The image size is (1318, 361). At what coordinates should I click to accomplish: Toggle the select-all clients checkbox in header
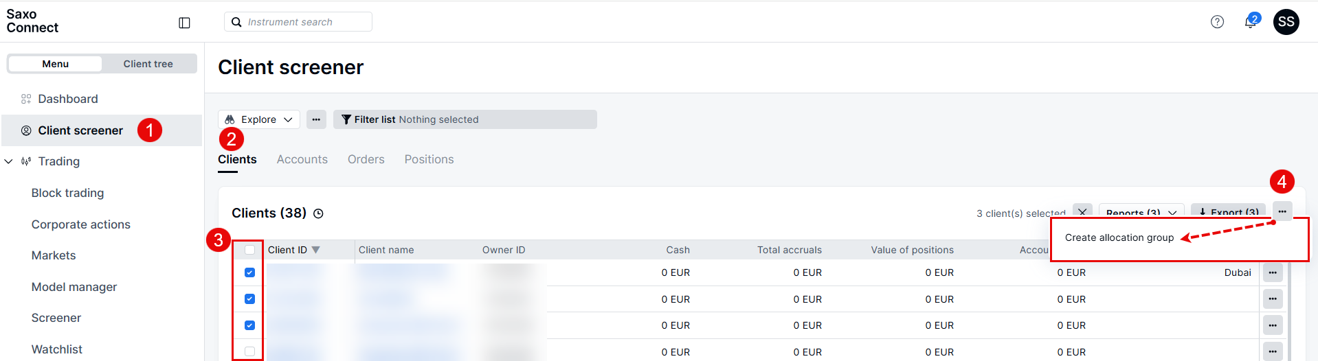click(x=249, y=250)
